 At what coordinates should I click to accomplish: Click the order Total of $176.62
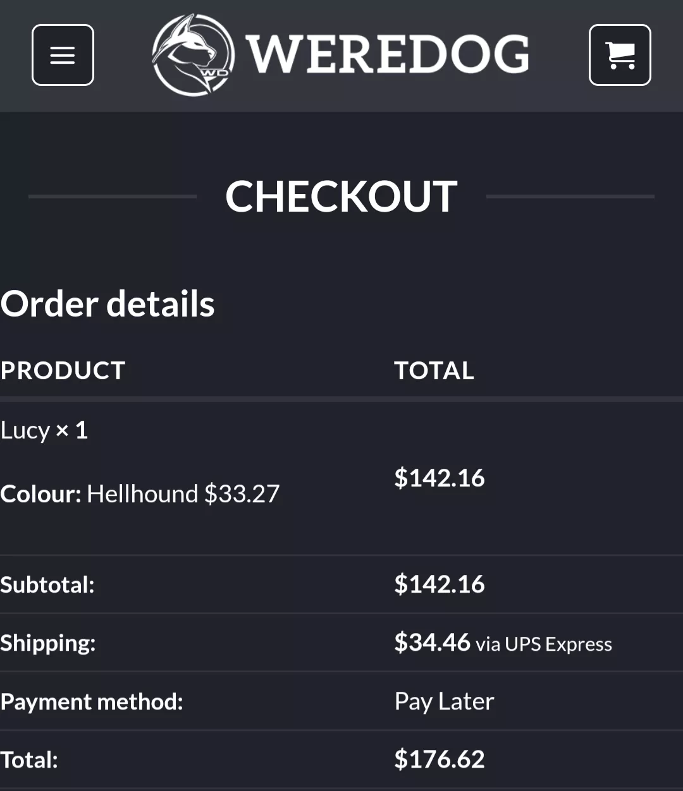pyautogui.click(x=439, y=758)
